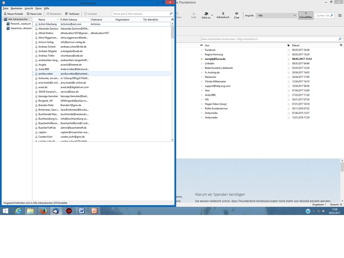The width and height of the screenshot is (344, 258).
Task: Open the Ansicht menu
Action: [x=29, y=8]
